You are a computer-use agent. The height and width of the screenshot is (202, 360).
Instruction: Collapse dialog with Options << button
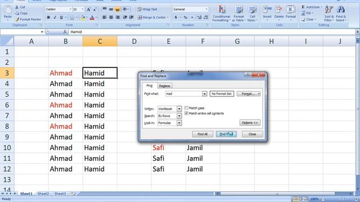pyautogui.click(x=250, y=122)
